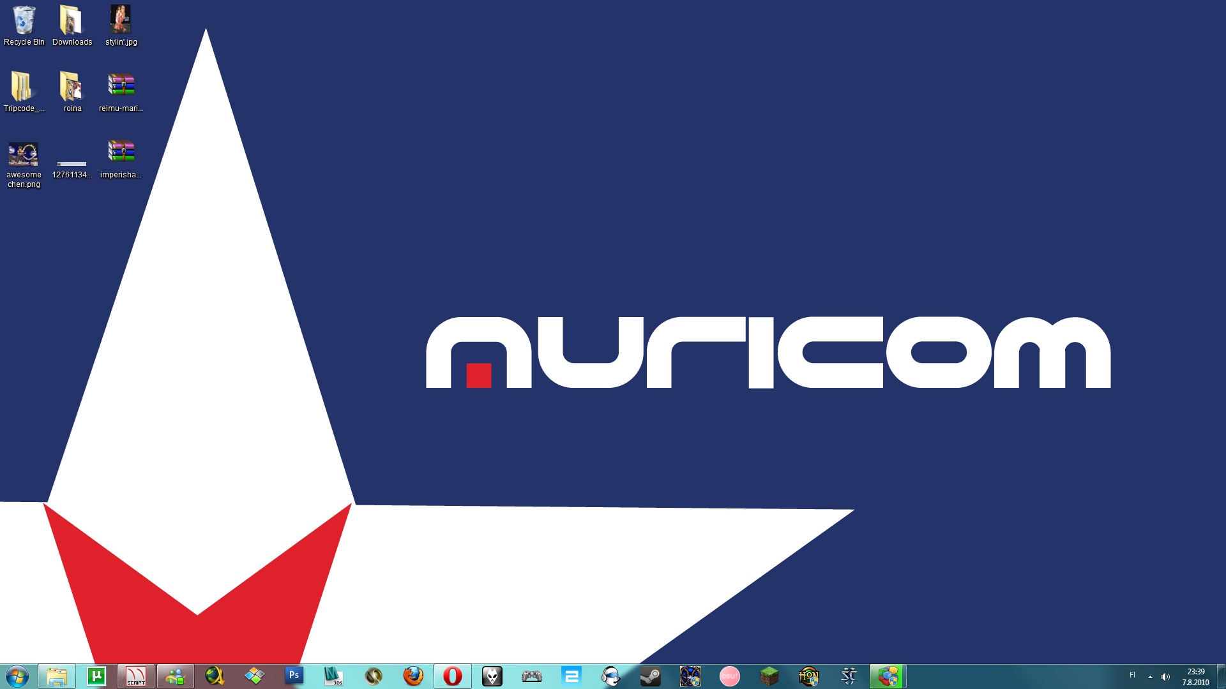Image resolution: width=1226 pixels, height=689 pixels.
Task: Open the Windows Start menu
Action: point(17,676)
